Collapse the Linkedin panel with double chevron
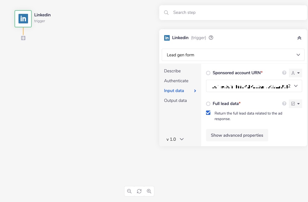 click(x=299, y=38)
